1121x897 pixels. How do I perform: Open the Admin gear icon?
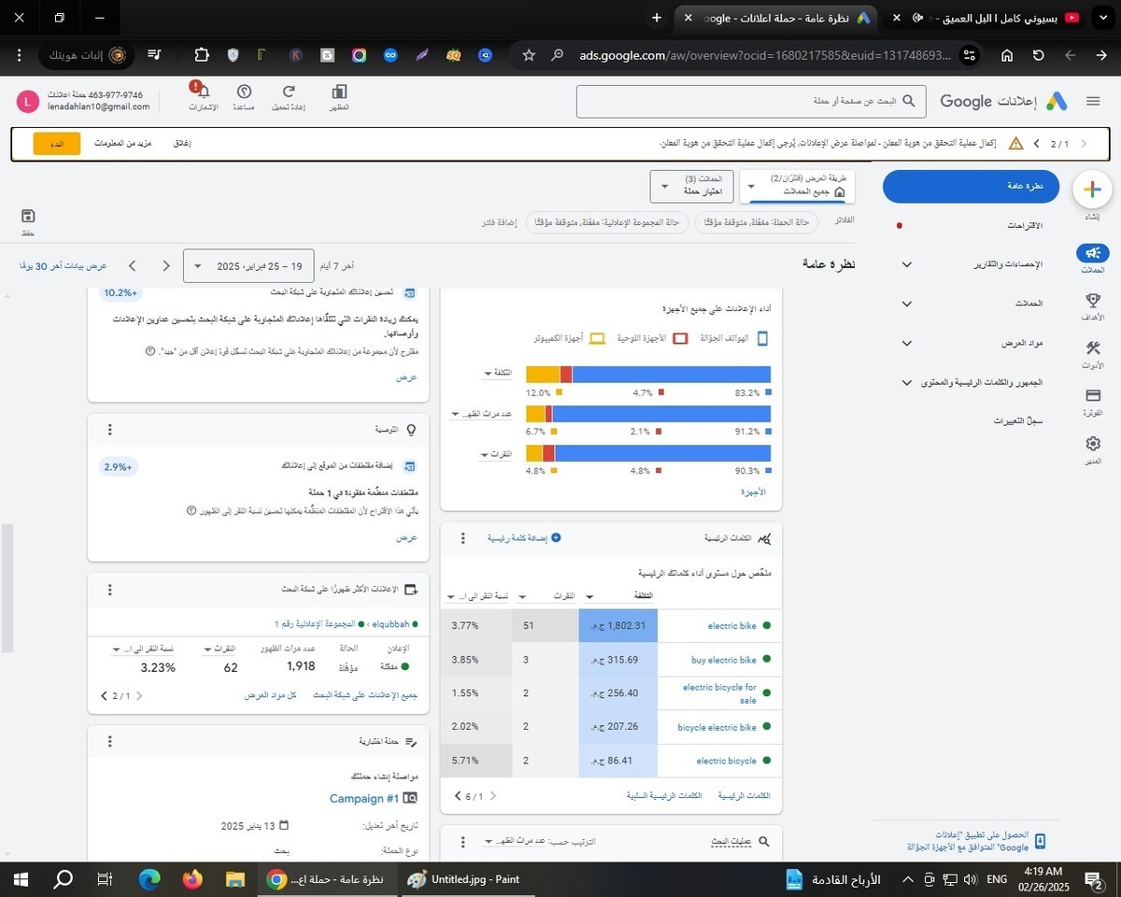(x=1092, y=446)
